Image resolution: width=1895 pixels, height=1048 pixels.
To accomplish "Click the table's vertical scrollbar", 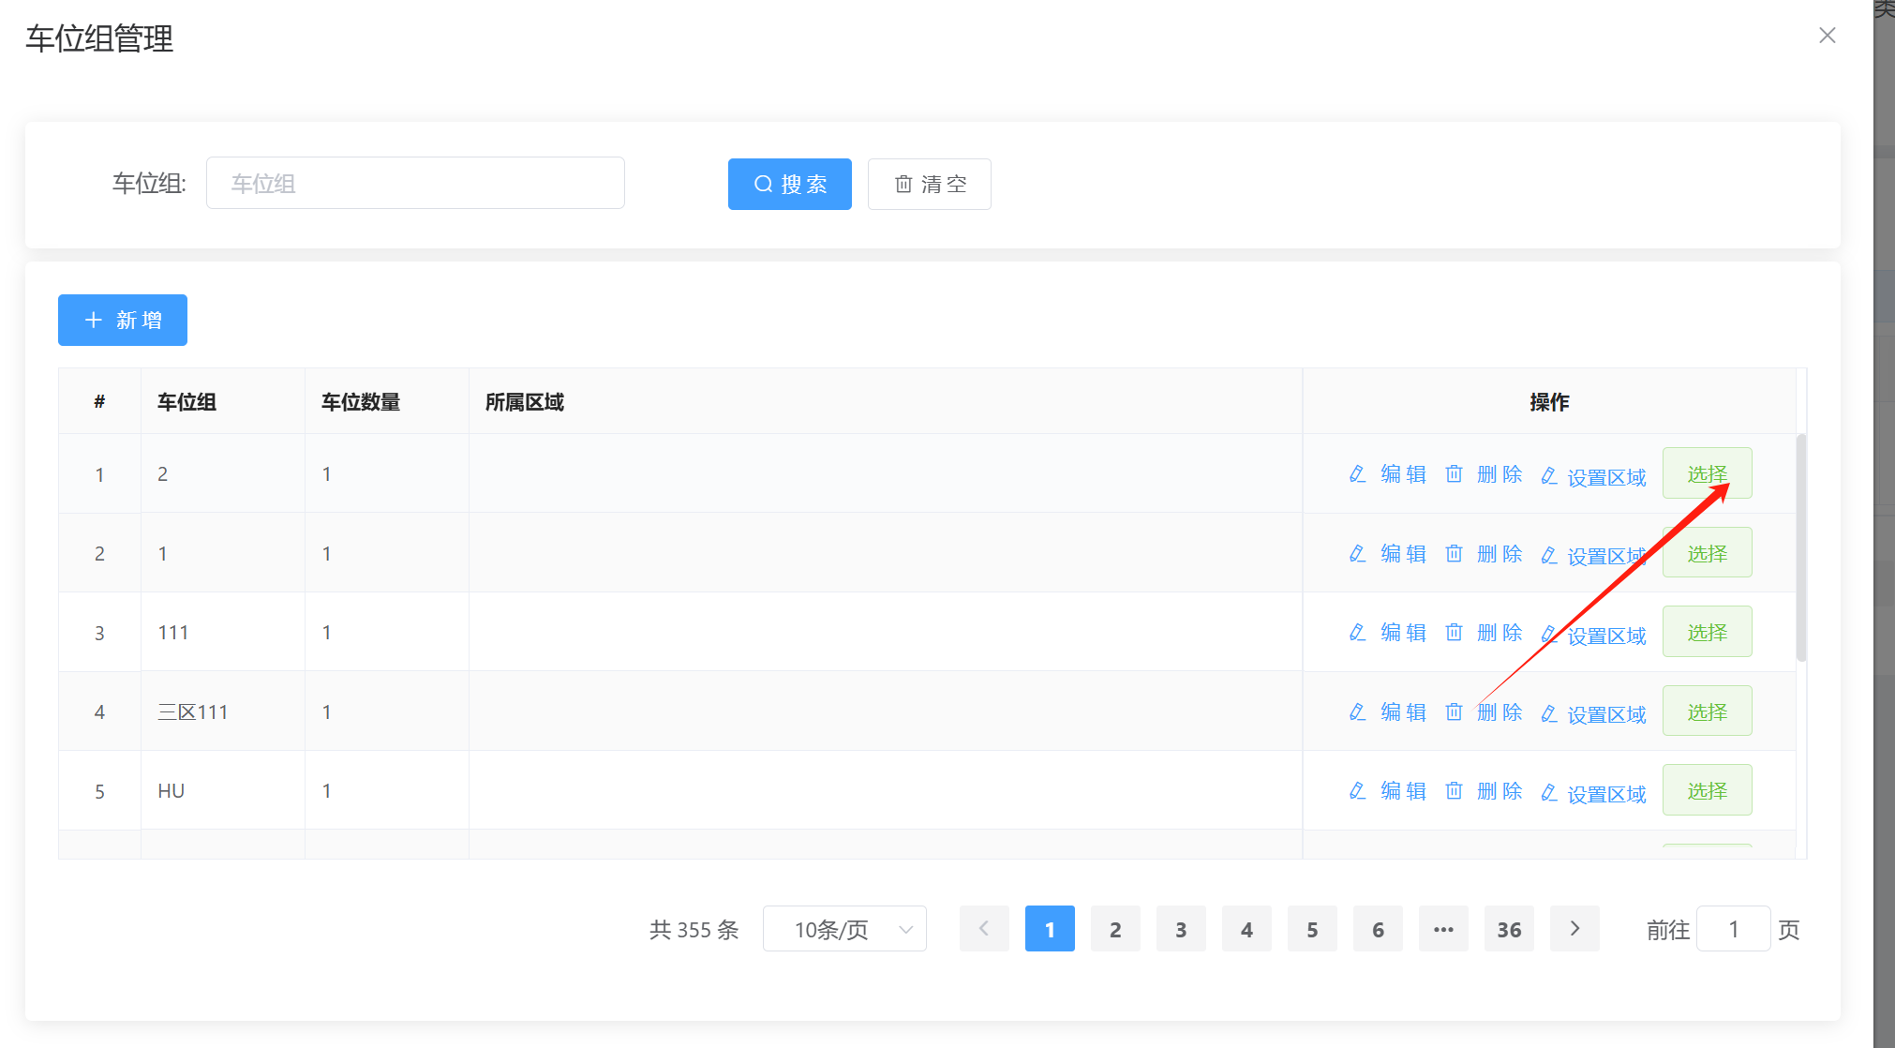I will 1800,547.
